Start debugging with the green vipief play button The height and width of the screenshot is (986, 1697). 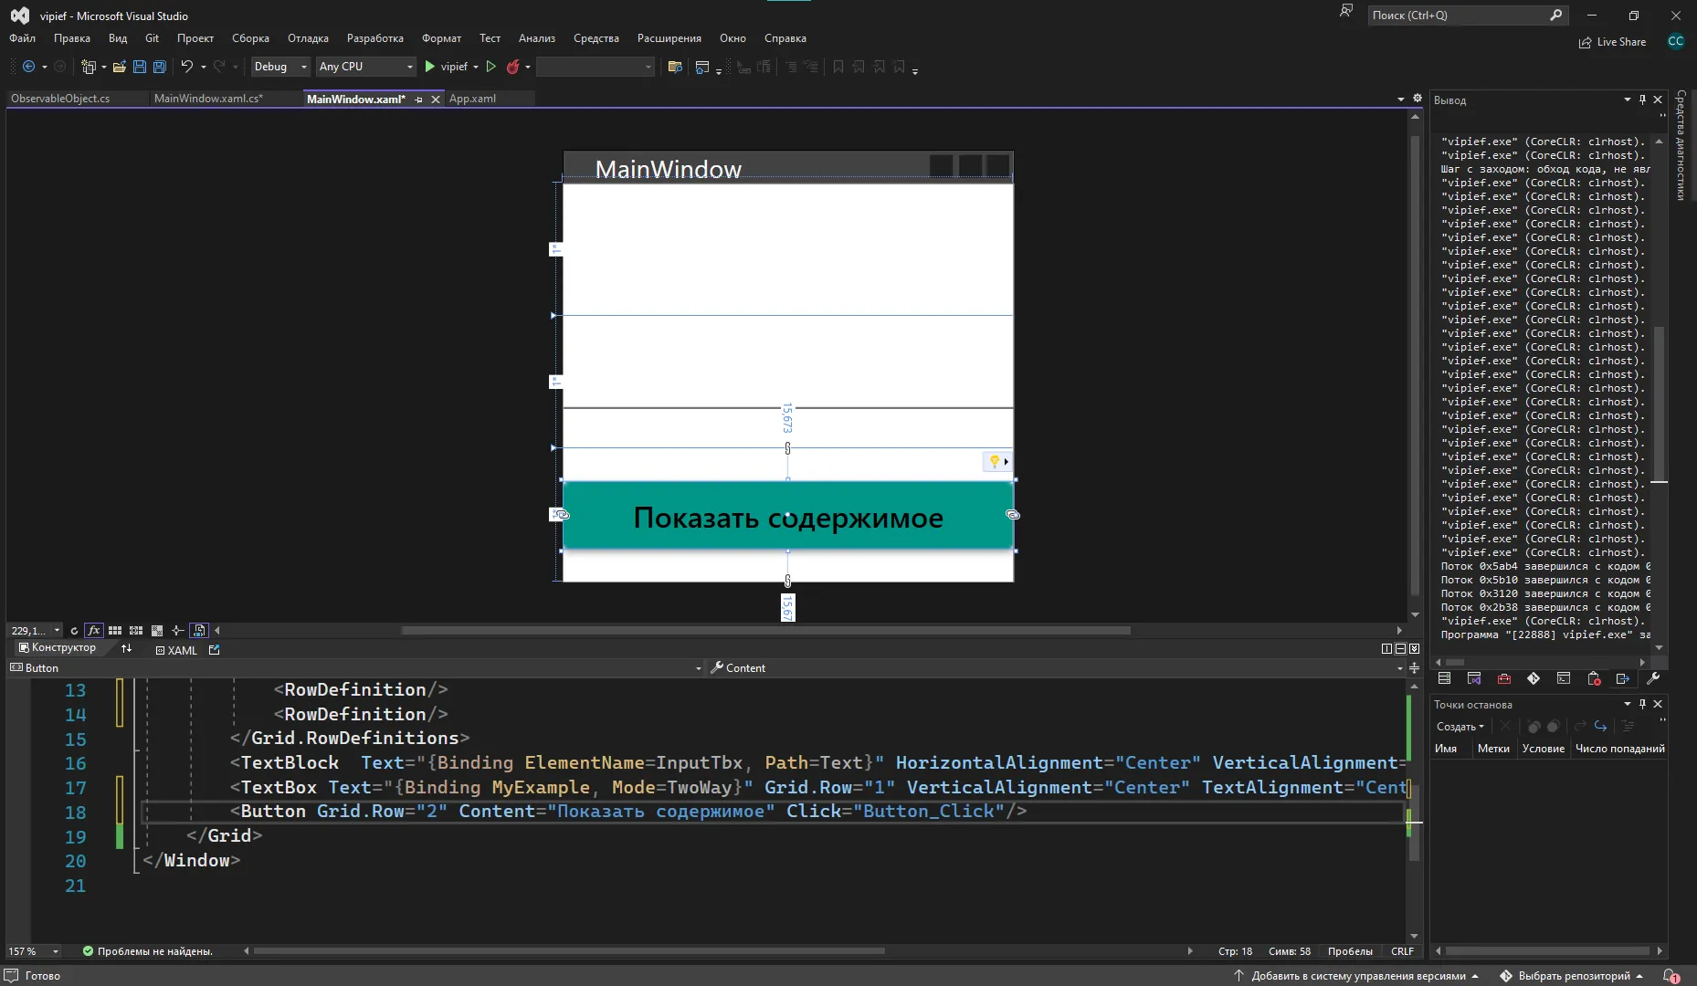tap(446, 67)
